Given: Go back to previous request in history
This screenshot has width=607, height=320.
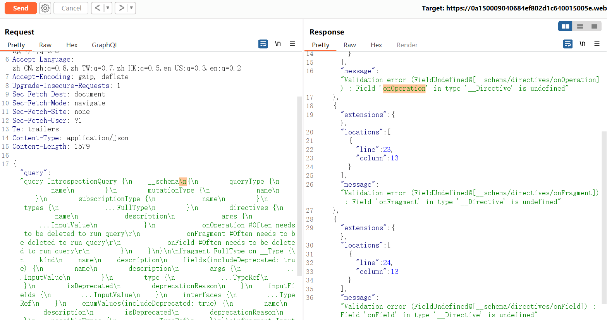Looking at the screenshot, I should pos(98,8).
